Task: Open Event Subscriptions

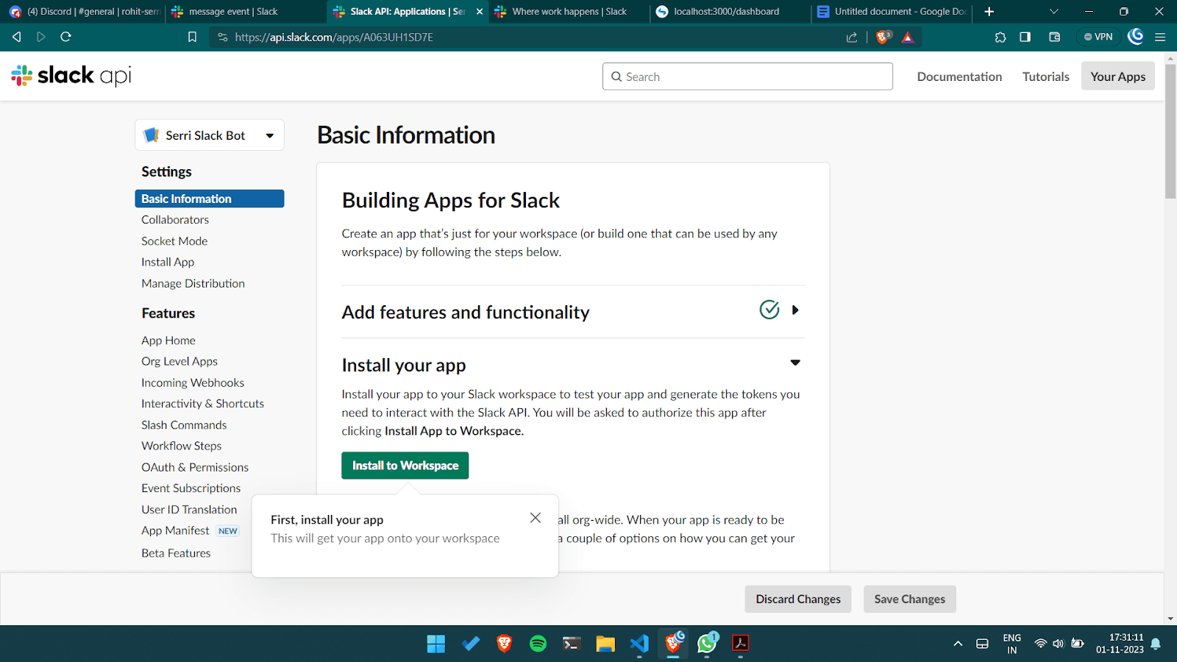Action: [x=191, y=488]
